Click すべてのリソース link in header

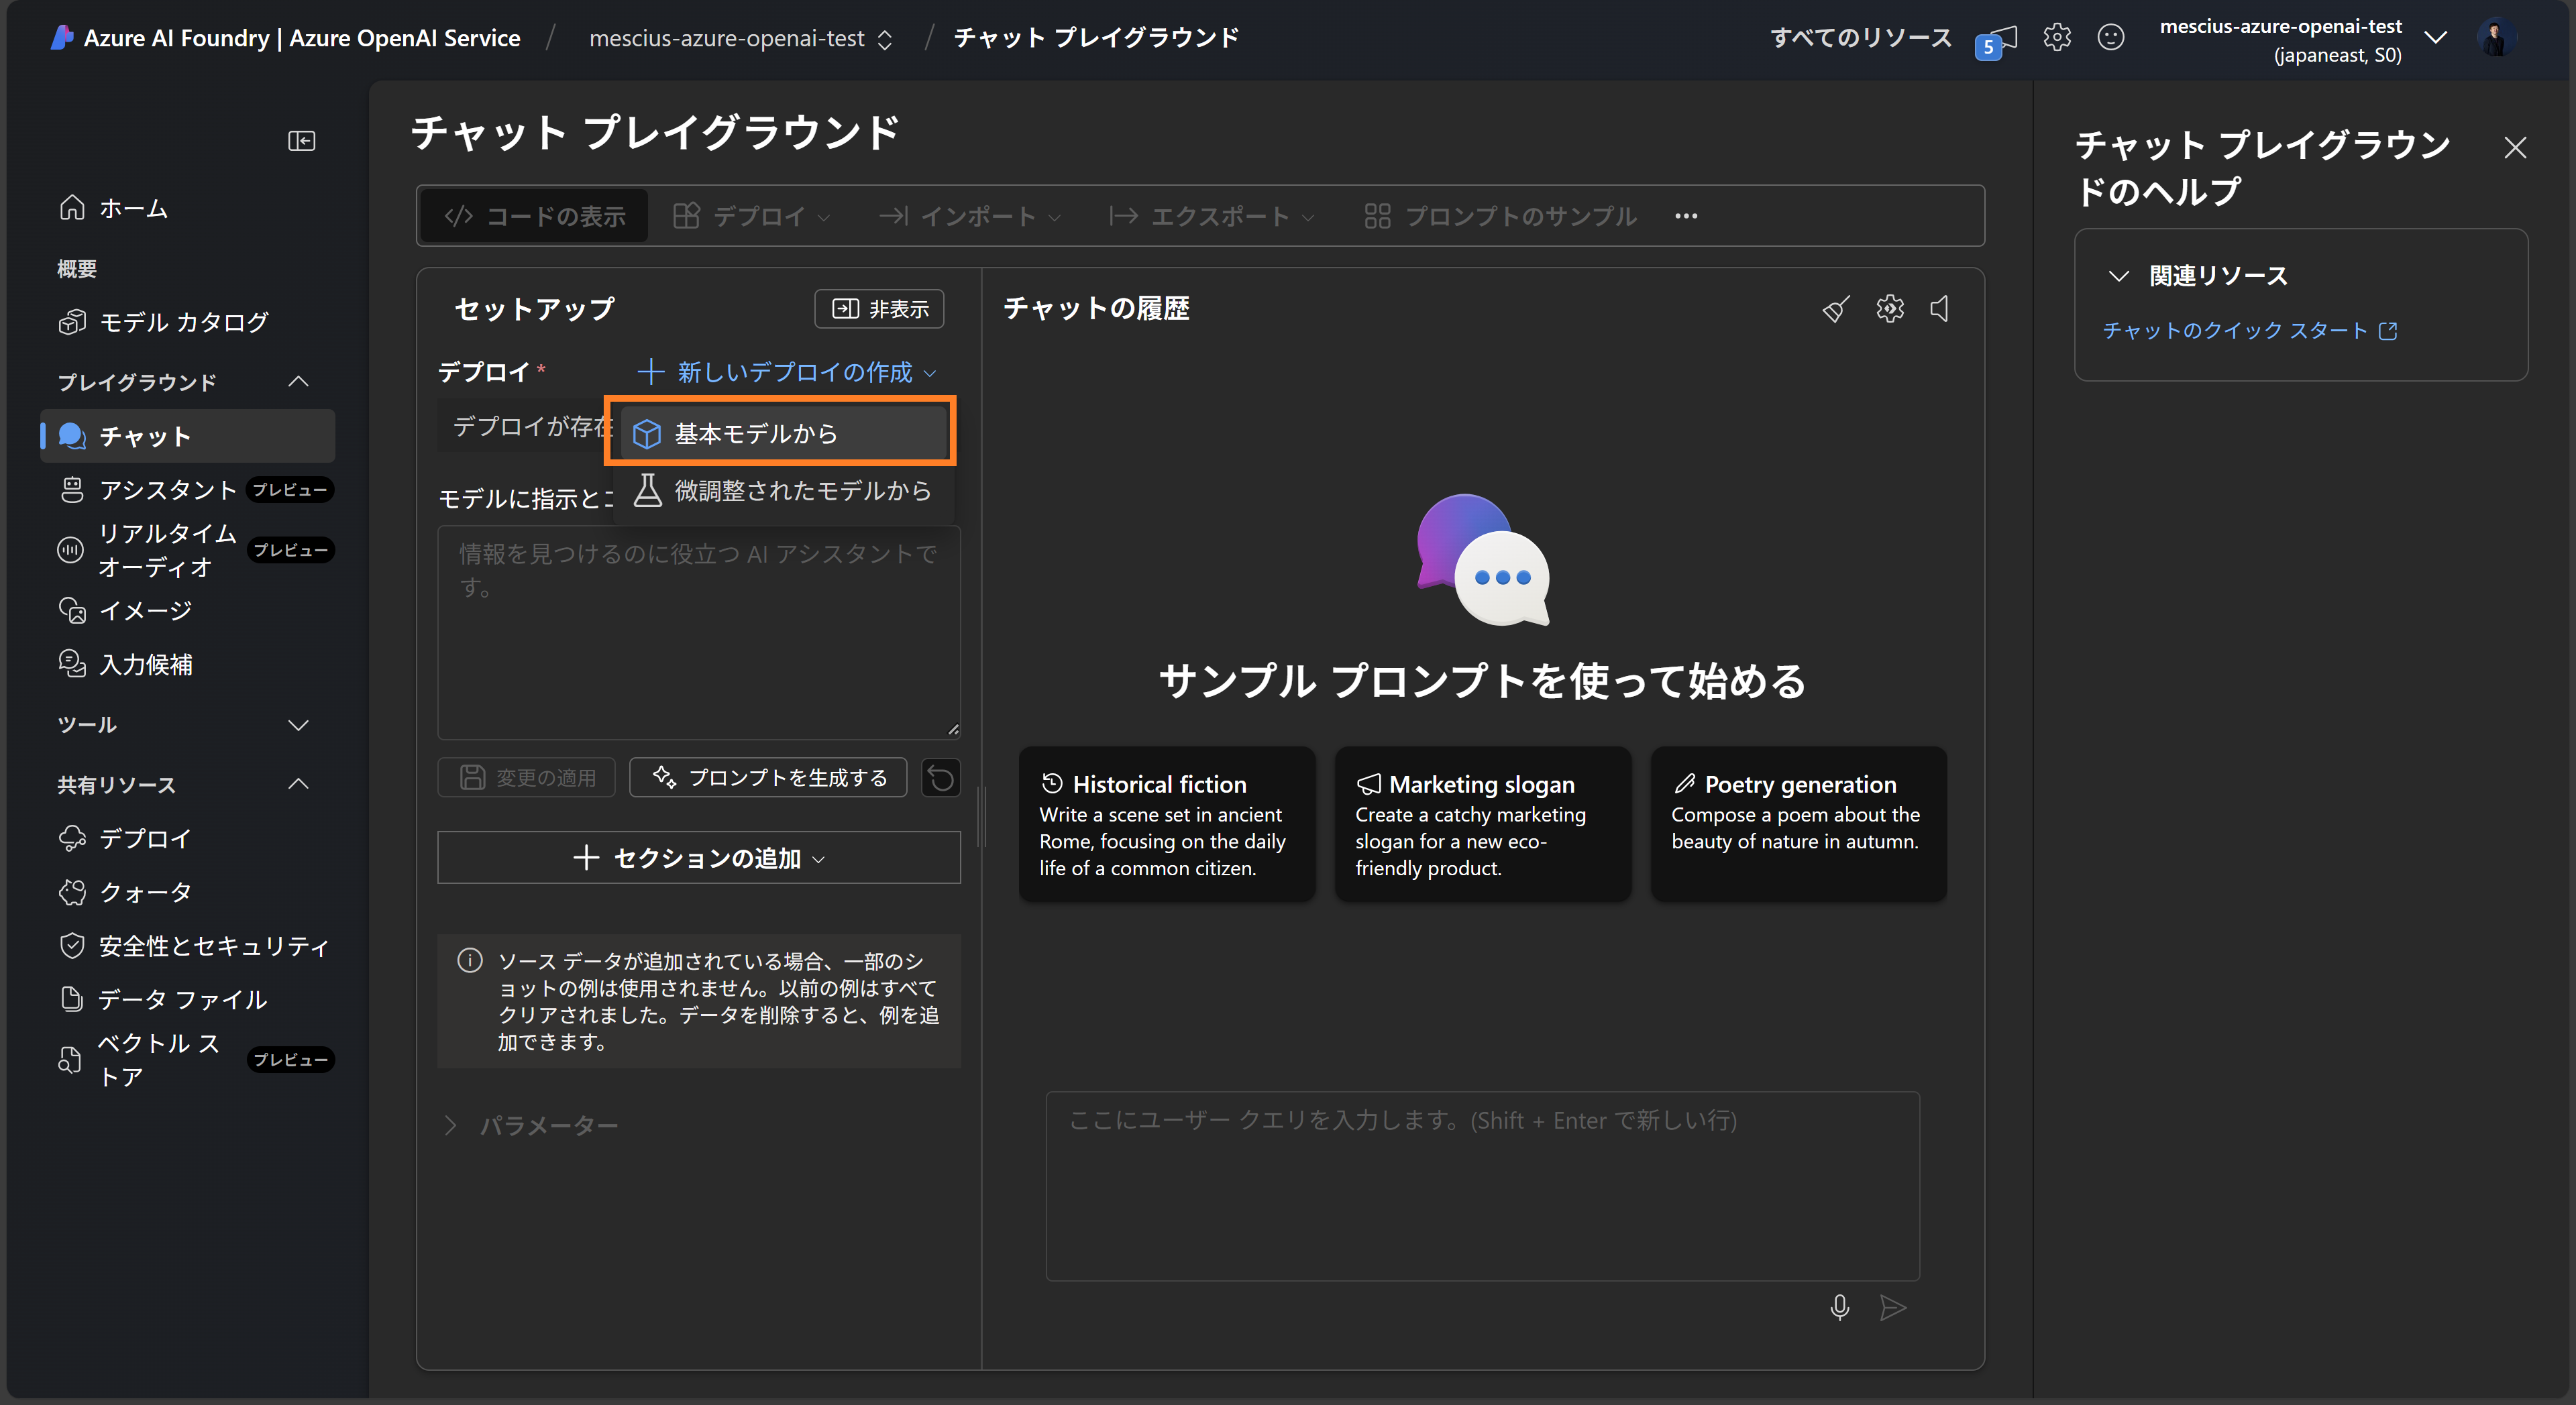[x=1860, y=38]
